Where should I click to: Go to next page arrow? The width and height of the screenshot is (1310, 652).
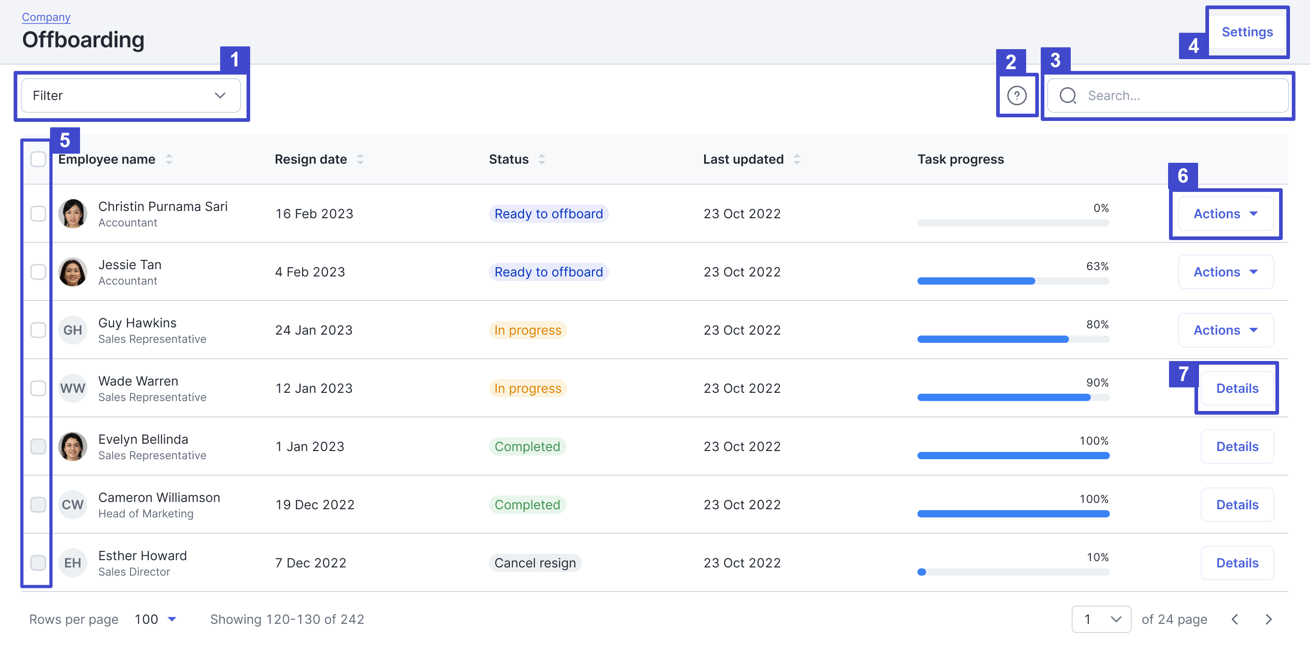pos(1268,619)
